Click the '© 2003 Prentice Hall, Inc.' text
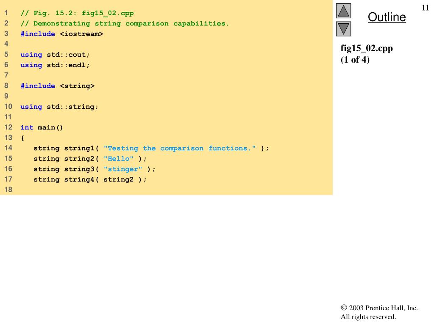 pyautogui.click(x=379, y=308)
